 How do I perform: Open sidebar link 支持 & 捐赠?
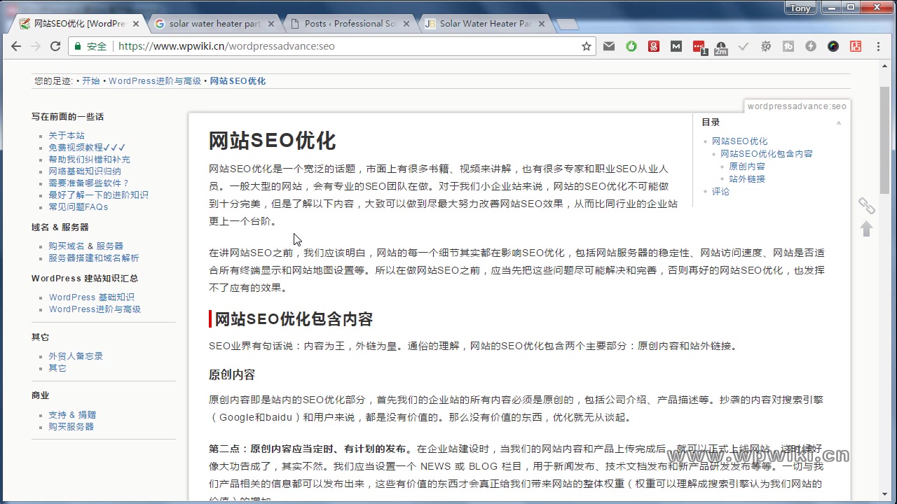click(72, 415)
